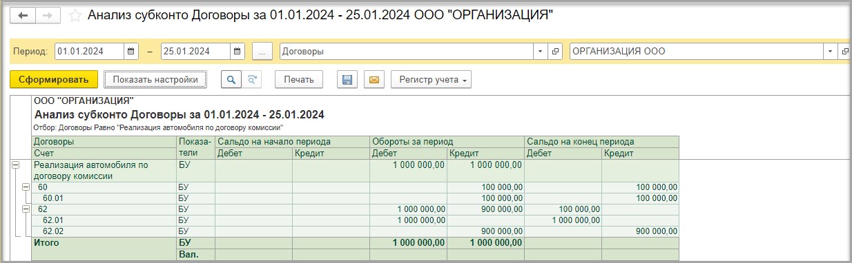The height and width of the screenshot is (263, 852).
Task: Select account 60.01 cell
Action: [x=104, y=198]
